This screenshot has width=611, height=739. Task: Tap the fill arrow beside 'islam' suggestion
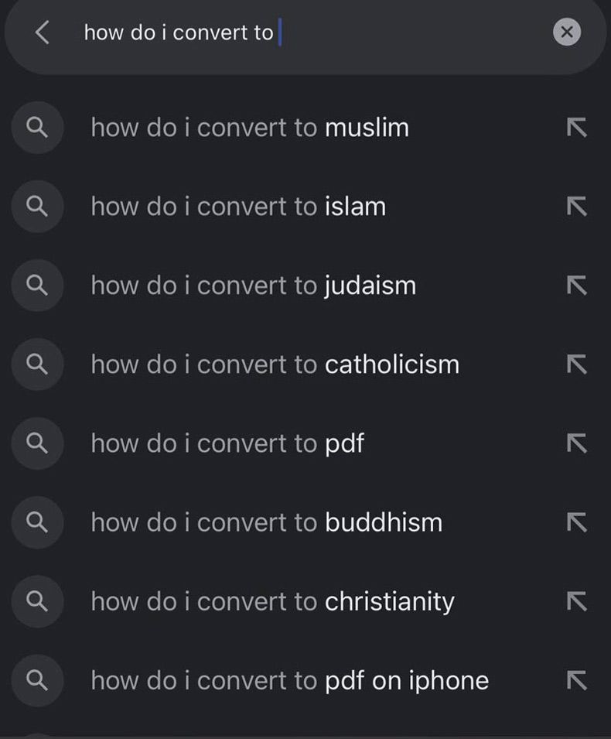coord(576,207)
